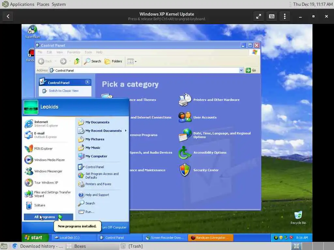Switch to Screen Recorder taskbar button
Image resolution: width=334 pixels, height=250 pixels.
pos(165,238)
